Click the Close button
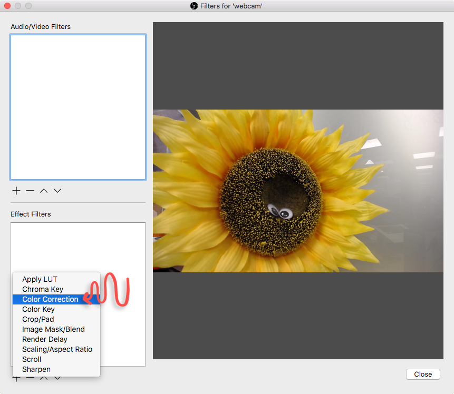The height and width of the screenshot is (394, 454). 423,375
